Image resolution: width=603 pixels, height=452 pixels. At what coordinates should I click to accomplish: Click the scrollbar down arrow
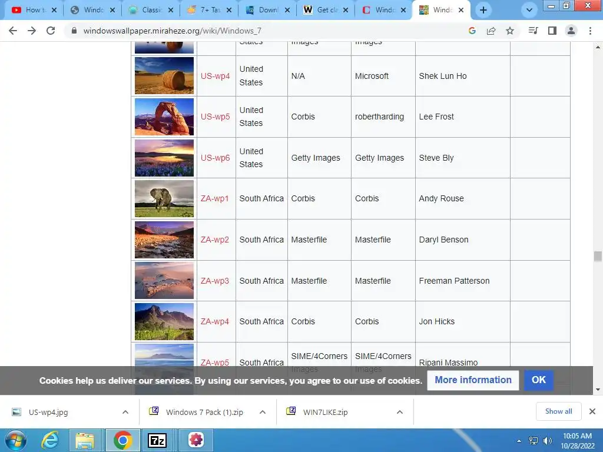pyautogui.click(x=598, y=390)
